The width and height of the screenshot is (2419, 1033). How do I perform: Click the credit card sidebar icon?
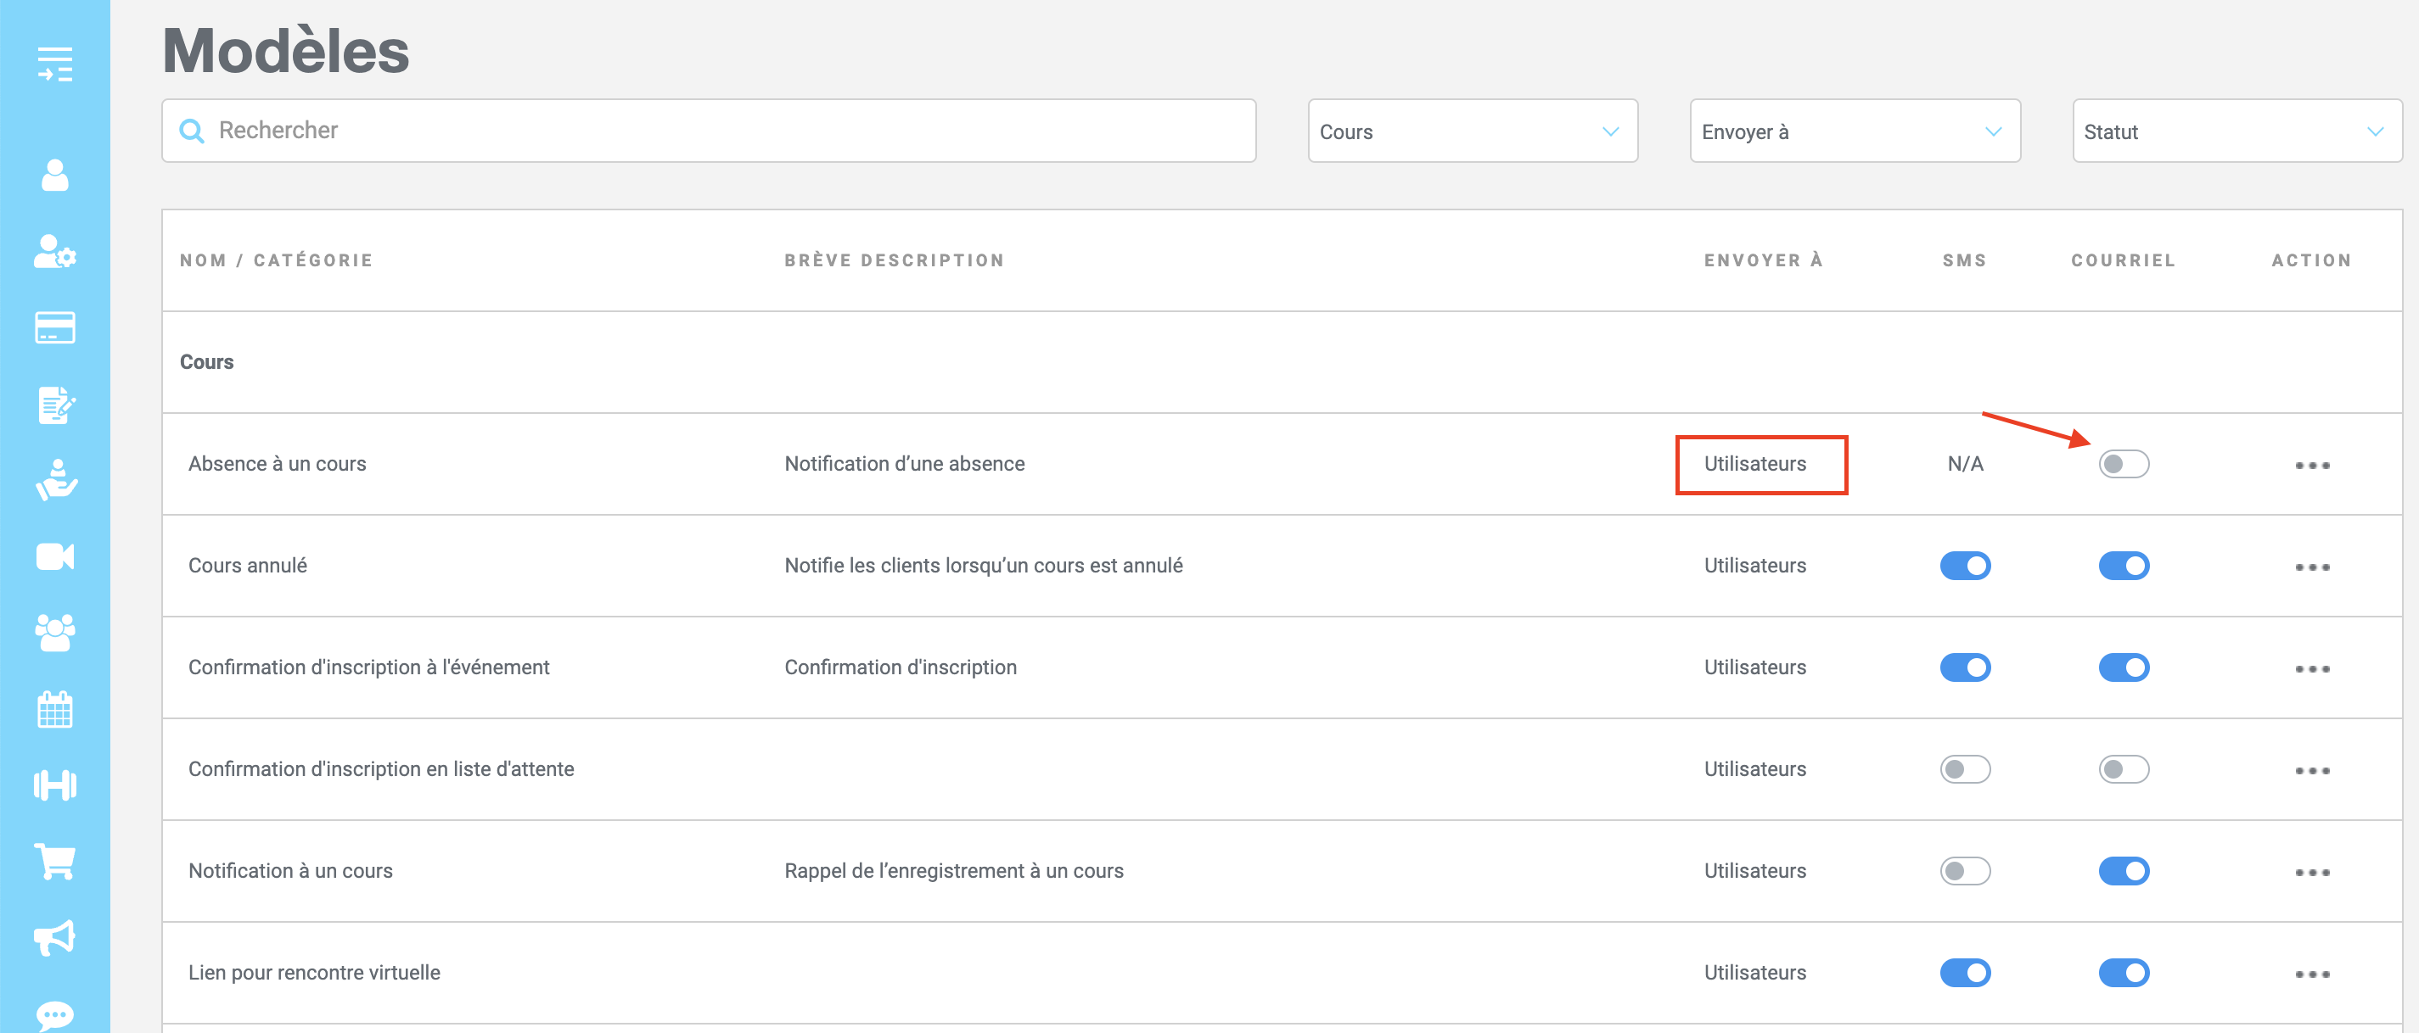pos(54,327)
